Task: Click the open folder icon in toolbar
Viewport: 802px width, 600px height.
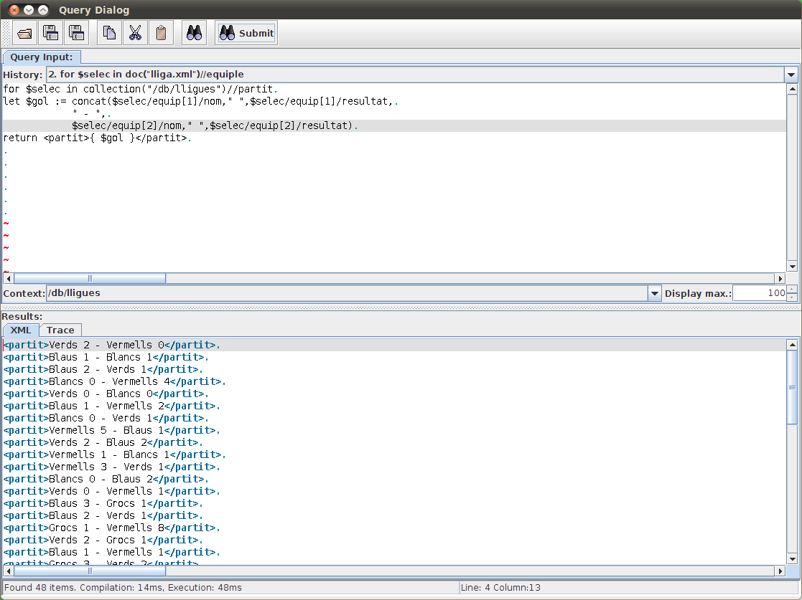Action: (25, 33)
